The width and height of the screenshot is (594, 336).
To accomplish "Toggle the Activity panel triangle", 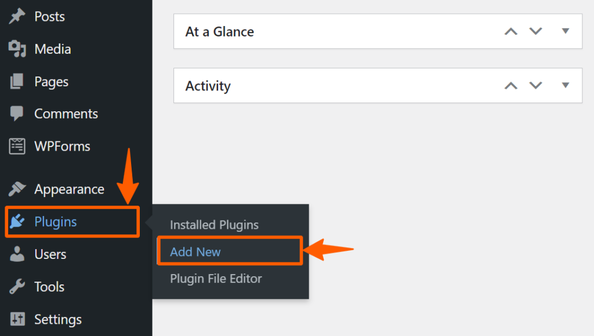I will pos(566,85).
